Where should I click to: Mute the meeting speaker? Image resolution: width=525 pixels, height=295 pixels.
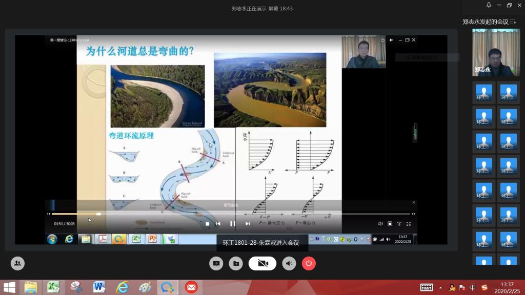tap(290, 263)
